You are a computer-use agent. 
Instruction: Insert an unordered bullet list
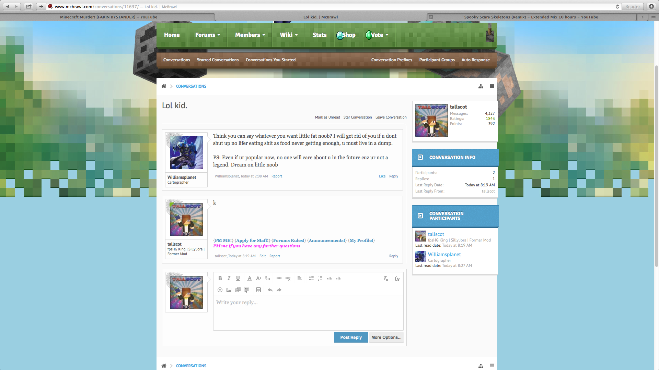pos(311,278)
